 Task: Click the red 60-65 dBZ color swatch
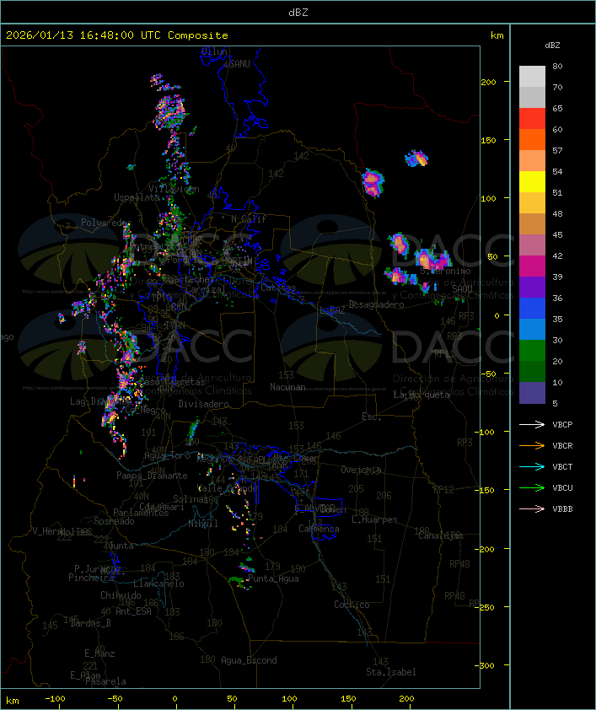(532, 119)
